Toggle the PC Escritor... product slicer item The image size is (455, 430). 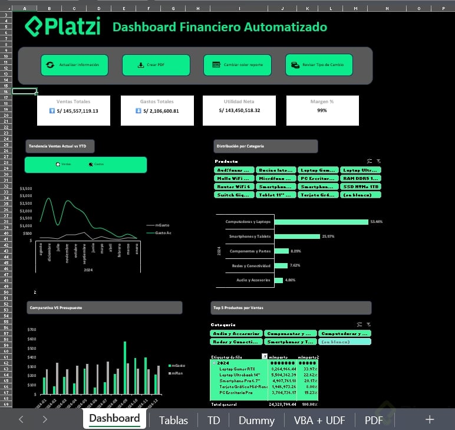[318, 178]
